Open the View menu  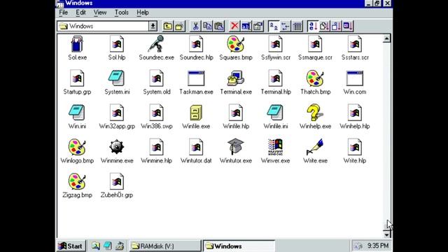tap(100, 13)
